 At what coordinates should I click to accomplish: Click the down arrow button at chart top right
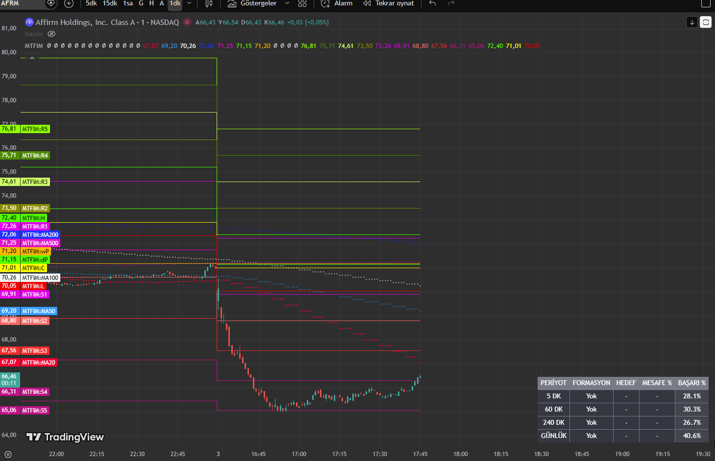point(692,22)
